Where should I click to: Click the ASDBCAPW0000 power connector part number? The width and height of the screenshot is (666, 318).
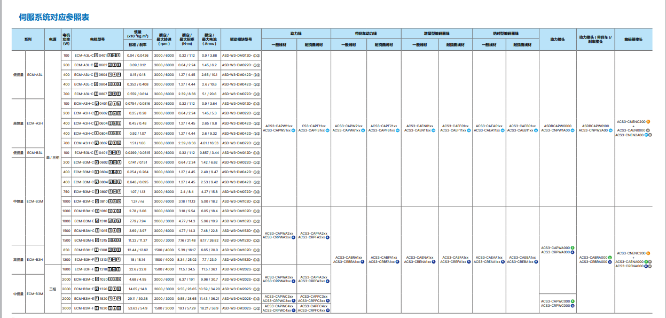pyautogui.click(x=557, y=126)
